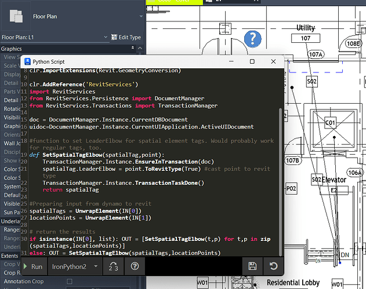Open the help icon in script editor
Screen dimensions: 366x289
tap(135, 266)
